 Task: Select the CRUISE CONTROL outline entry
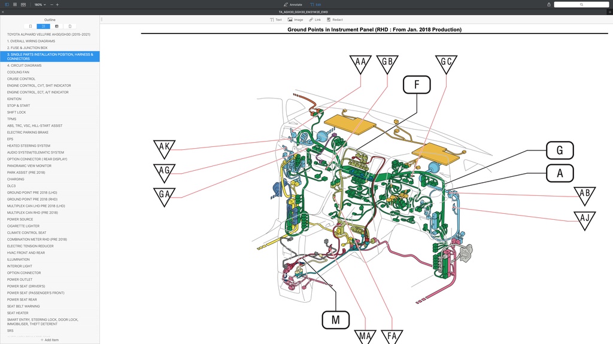click(x=21, y=78)
